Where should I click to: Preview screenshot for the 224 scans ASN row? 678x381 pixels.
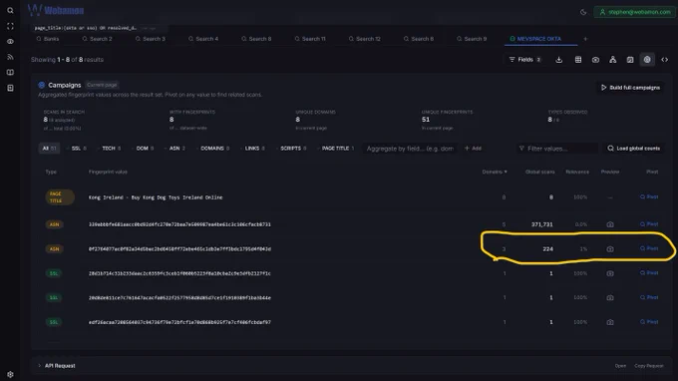coord(610,249)
